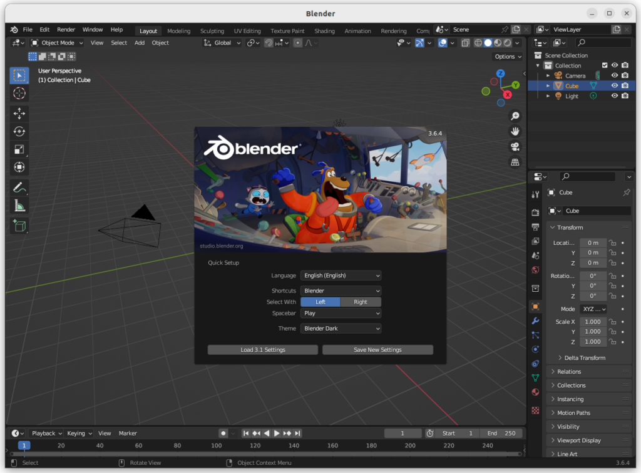Open Render properties in the properties editor
Viewport: 641px width, 473px height.
coord(535,212)
